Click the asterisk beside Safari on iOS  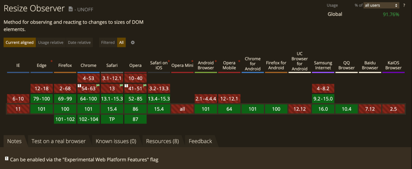[169, 62]
